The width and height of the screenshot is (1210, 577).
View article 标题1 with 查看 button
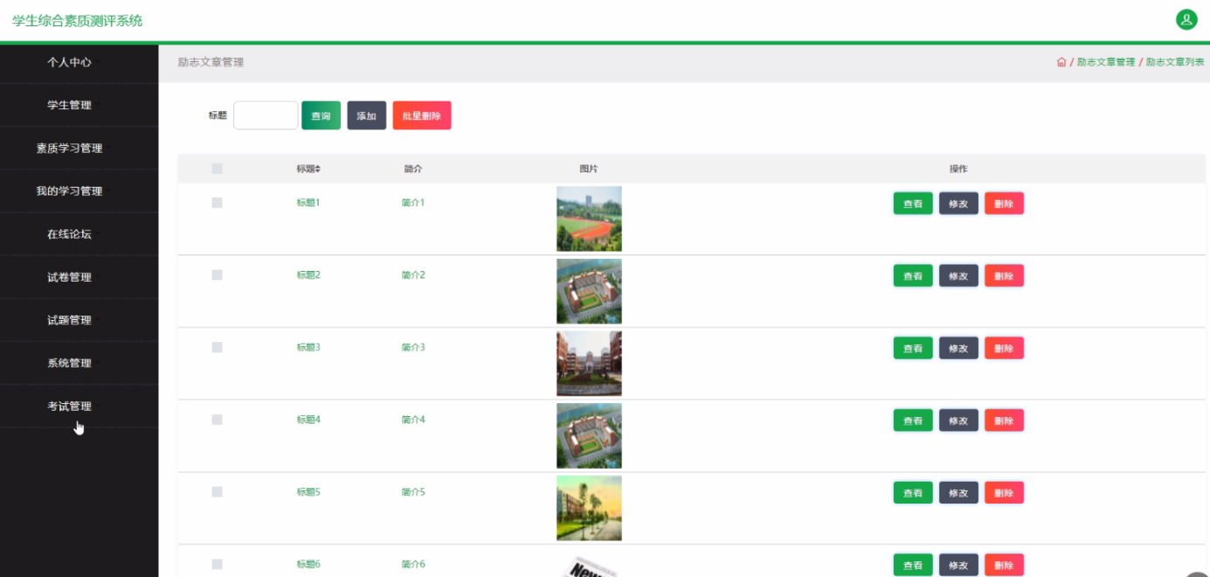(x=913, y=204)
